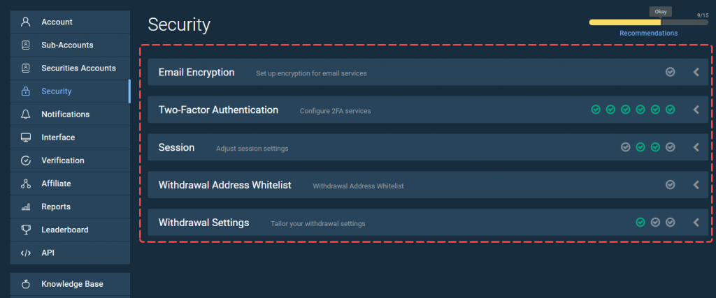Open the Sub-Accounts menu item
This screenshot has height=298, width=716.
tap(70, 45)
